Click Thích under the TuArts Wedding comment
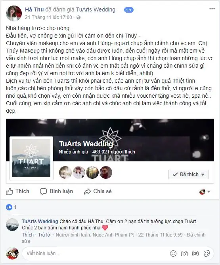Viewport: 220px width, 265px height. 28,235
